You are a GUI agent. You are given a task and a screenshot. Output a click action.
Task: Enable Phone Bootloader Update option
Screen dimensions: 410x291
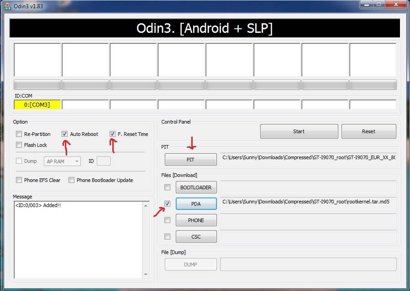[71, 180]
